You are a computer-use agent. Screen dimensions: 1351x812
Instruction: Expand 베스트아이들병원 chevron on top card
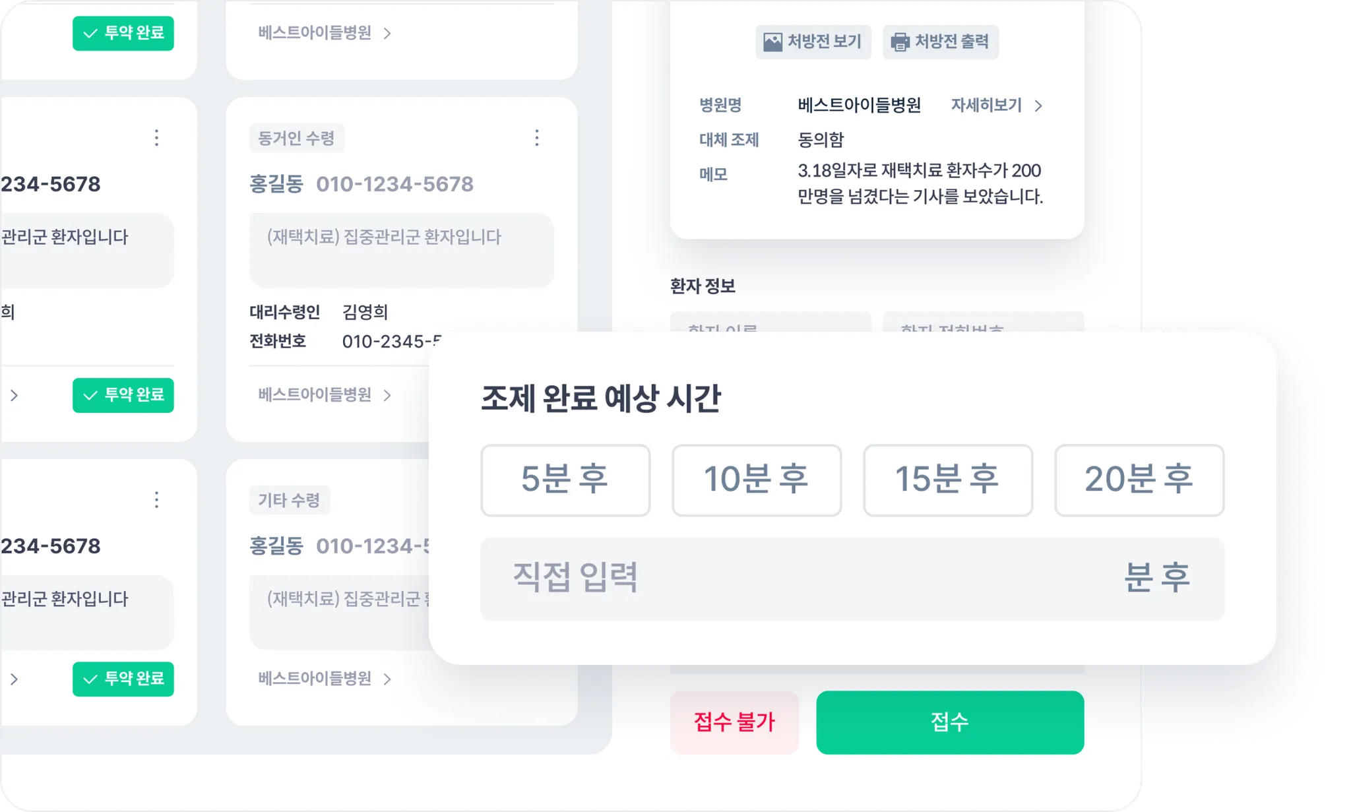pos(387,34)
